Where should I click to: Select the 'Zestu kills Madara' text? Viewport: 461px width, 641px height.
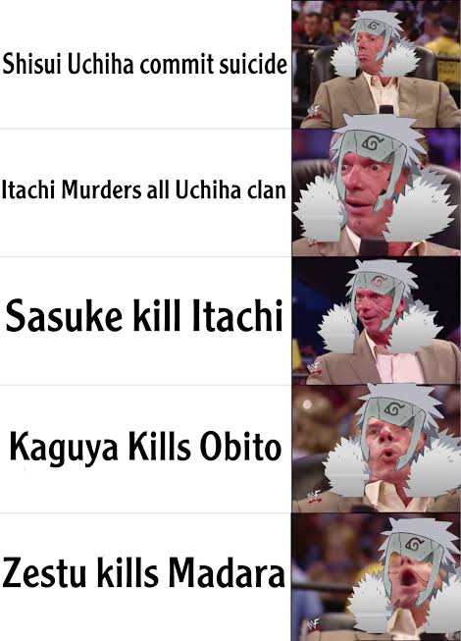(144, 572)
